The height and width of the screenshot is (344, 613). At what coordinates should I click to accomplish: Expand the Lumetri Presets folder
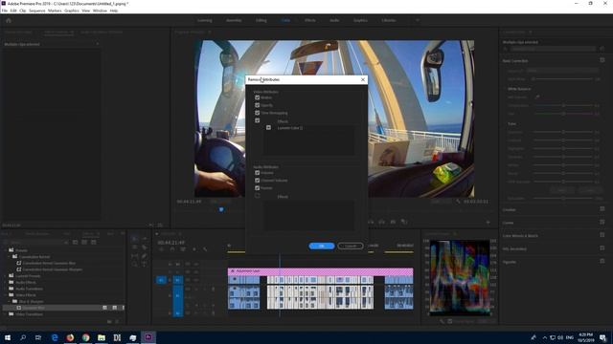click(x=6, y=276)
